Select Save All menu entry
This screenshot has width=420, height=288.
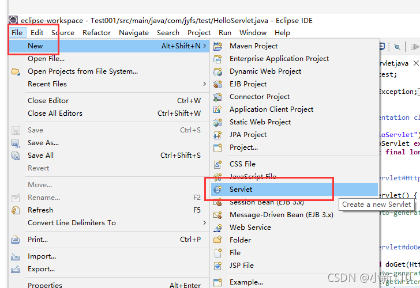click(x=109, y=156)
